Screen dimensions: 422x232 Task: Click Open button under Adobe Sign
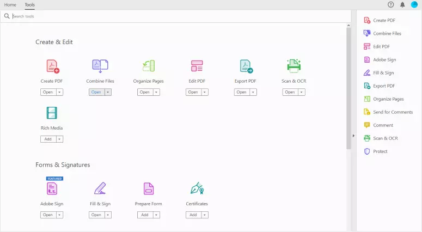[48, 215]
